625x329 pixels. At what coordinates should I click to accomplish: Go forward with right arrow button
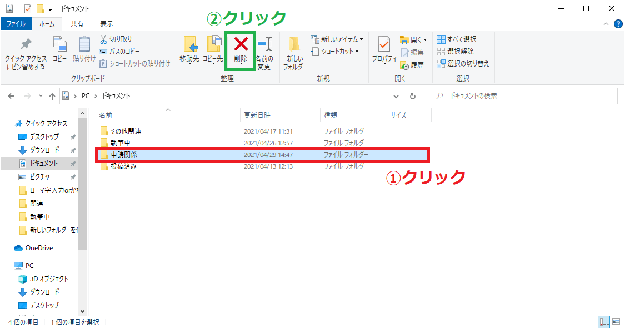point(28,96)
